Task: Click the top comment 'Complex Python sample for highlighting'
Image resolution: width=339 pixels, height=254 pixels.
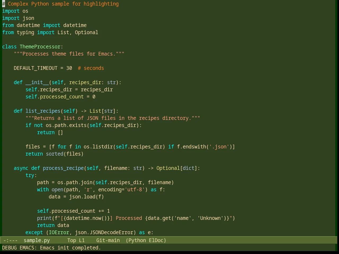Action: [63, 4]
